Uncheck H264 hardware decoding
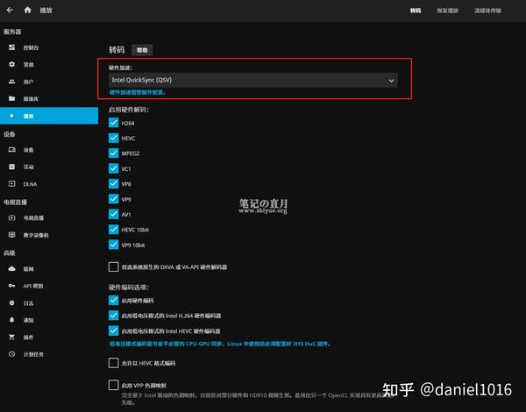 [x=113, y=123]
